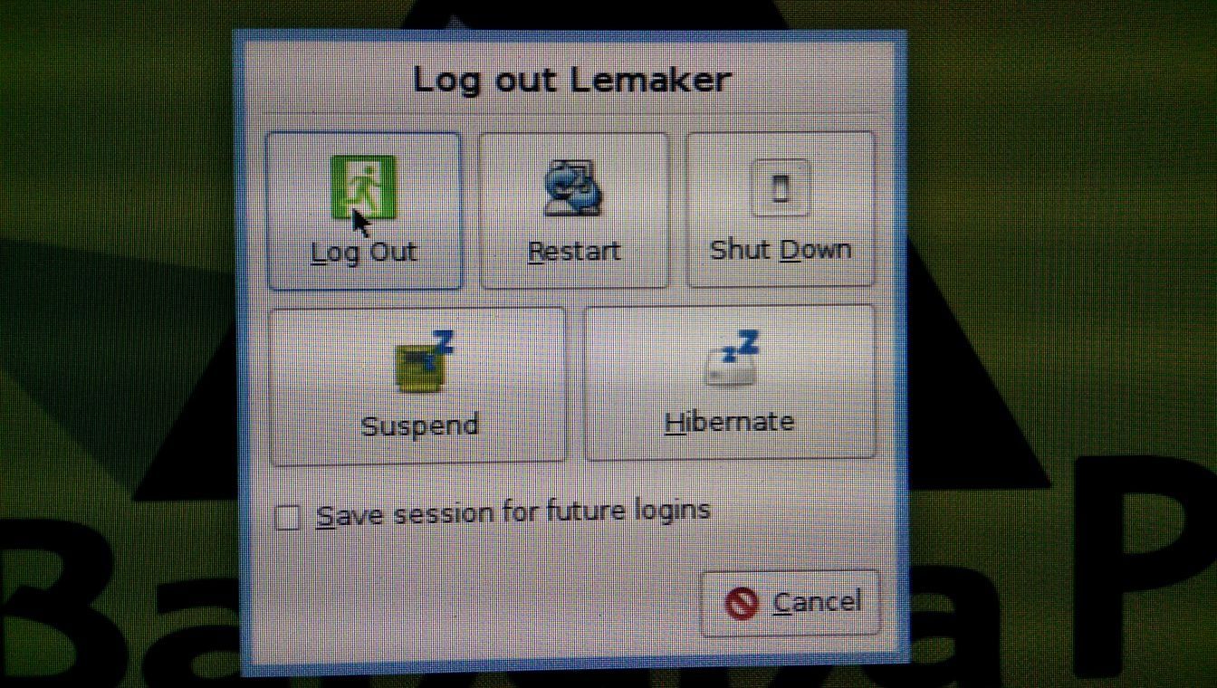Click the green running-man Log Out icon
1217x688 pixels.
[x=363, y=187]
